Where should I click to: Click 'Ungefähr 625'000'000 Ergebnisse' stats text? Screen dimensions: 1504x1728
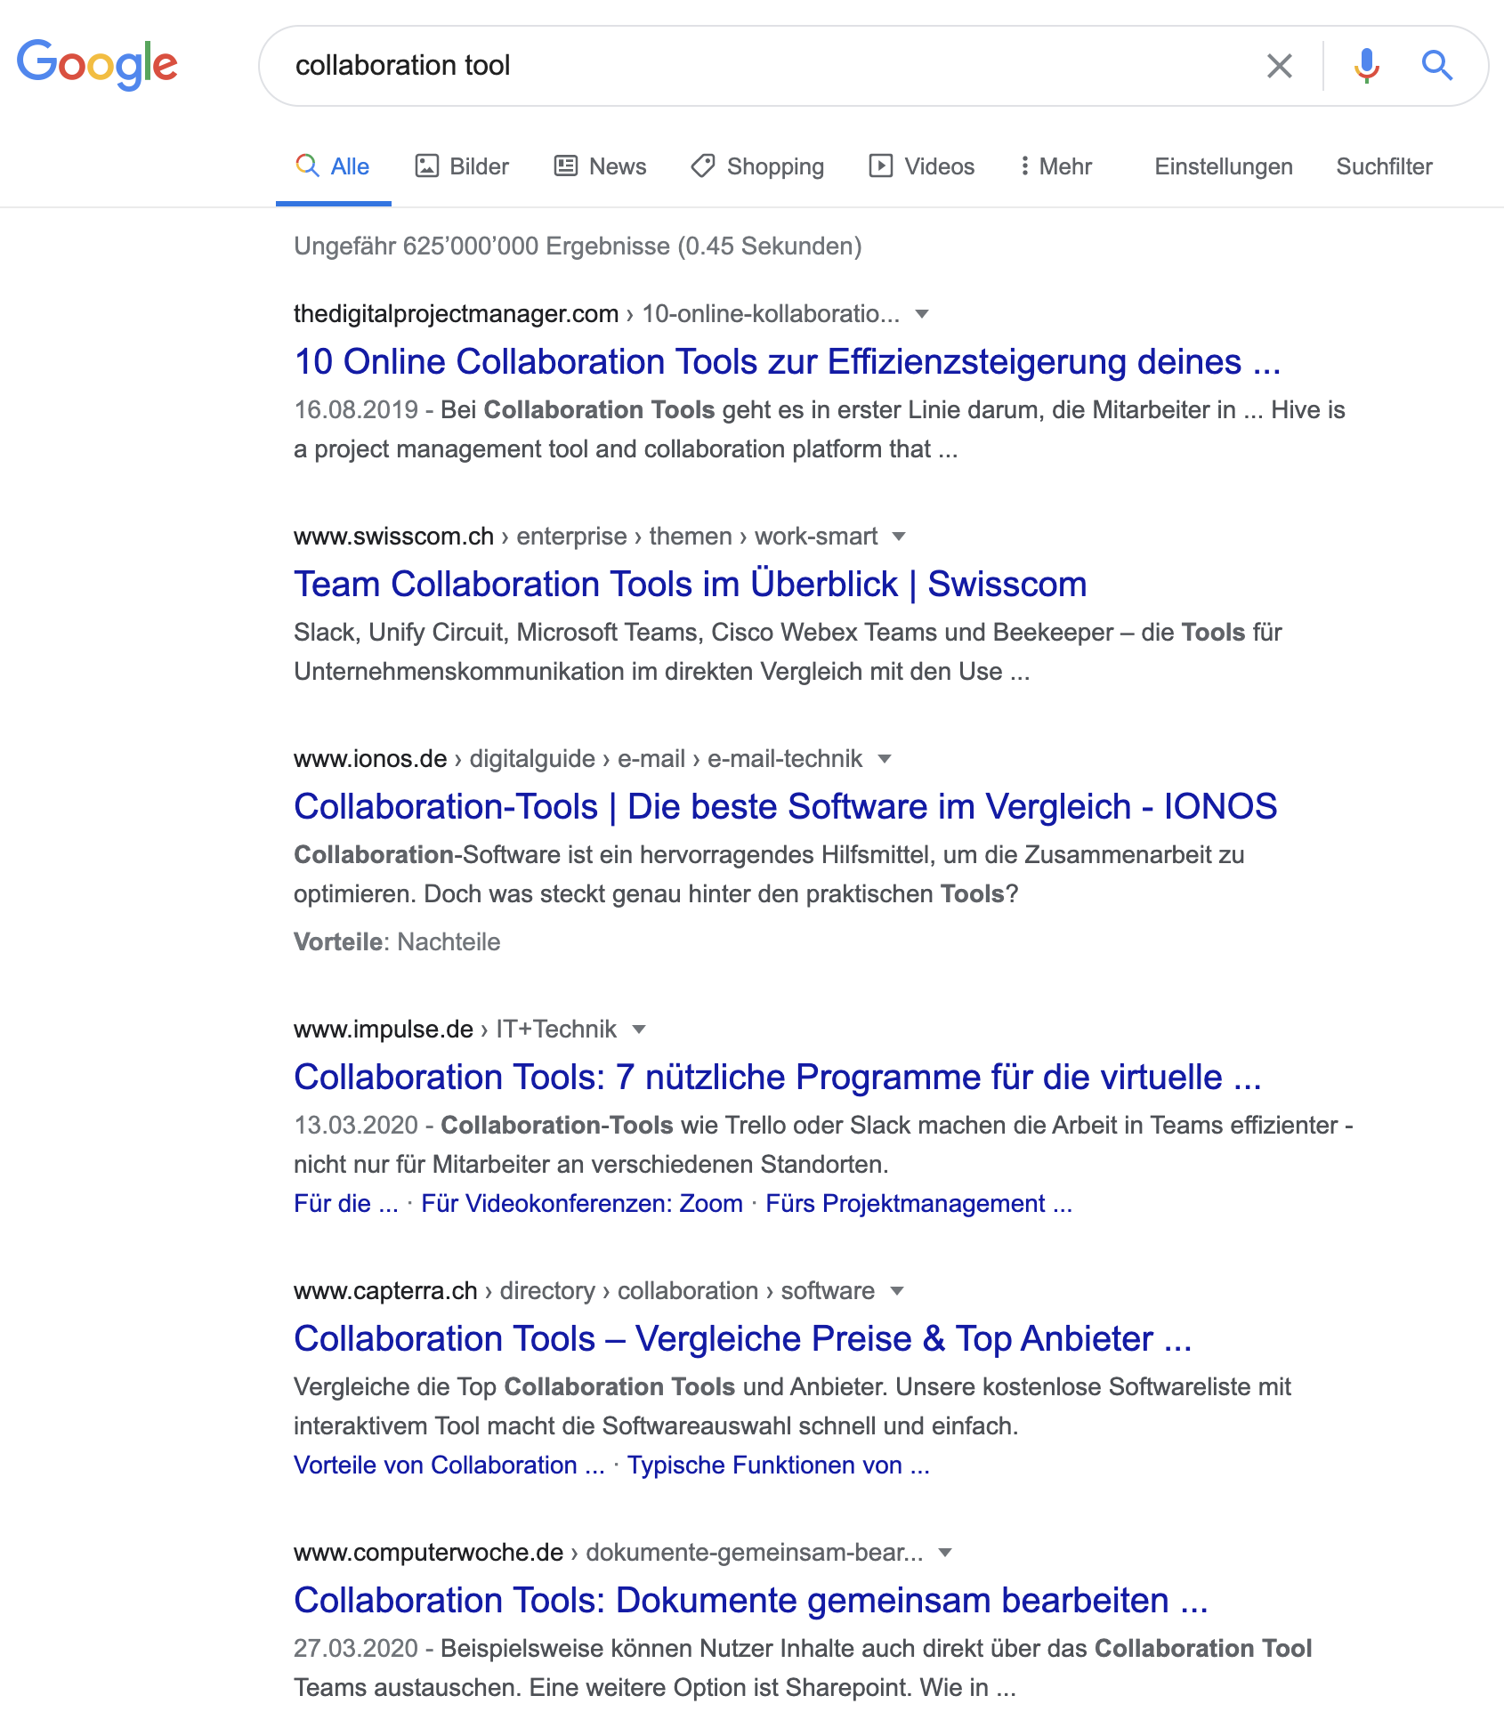578,246
